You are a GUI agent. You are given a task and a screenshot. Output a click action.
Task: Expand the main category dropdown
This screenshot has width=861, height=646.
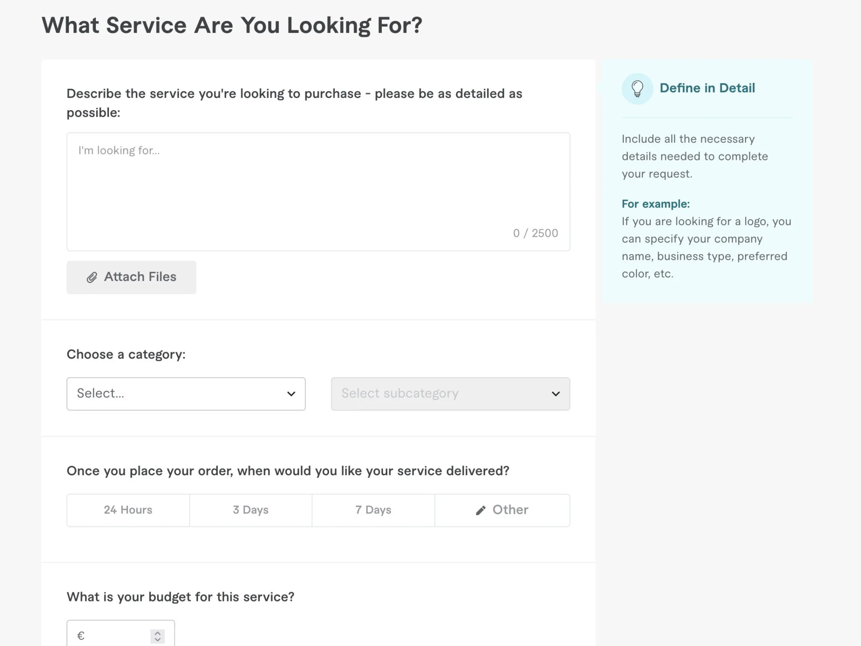[x=186, y=394]
